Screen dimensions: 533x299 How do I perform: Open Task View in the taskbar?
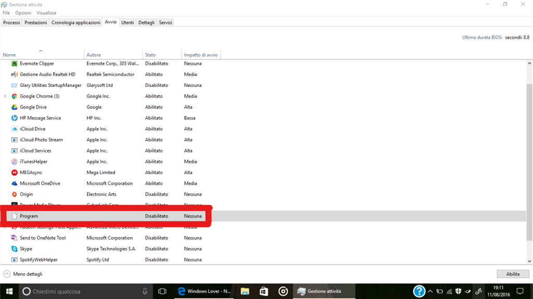click(162, 291)
